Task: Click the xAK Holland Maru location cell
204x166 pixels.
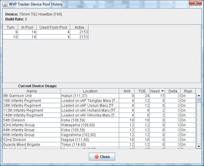Action: pyautogui.click(x=90, y=110)
